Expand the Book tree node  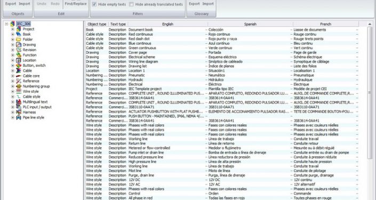(13, 34)
